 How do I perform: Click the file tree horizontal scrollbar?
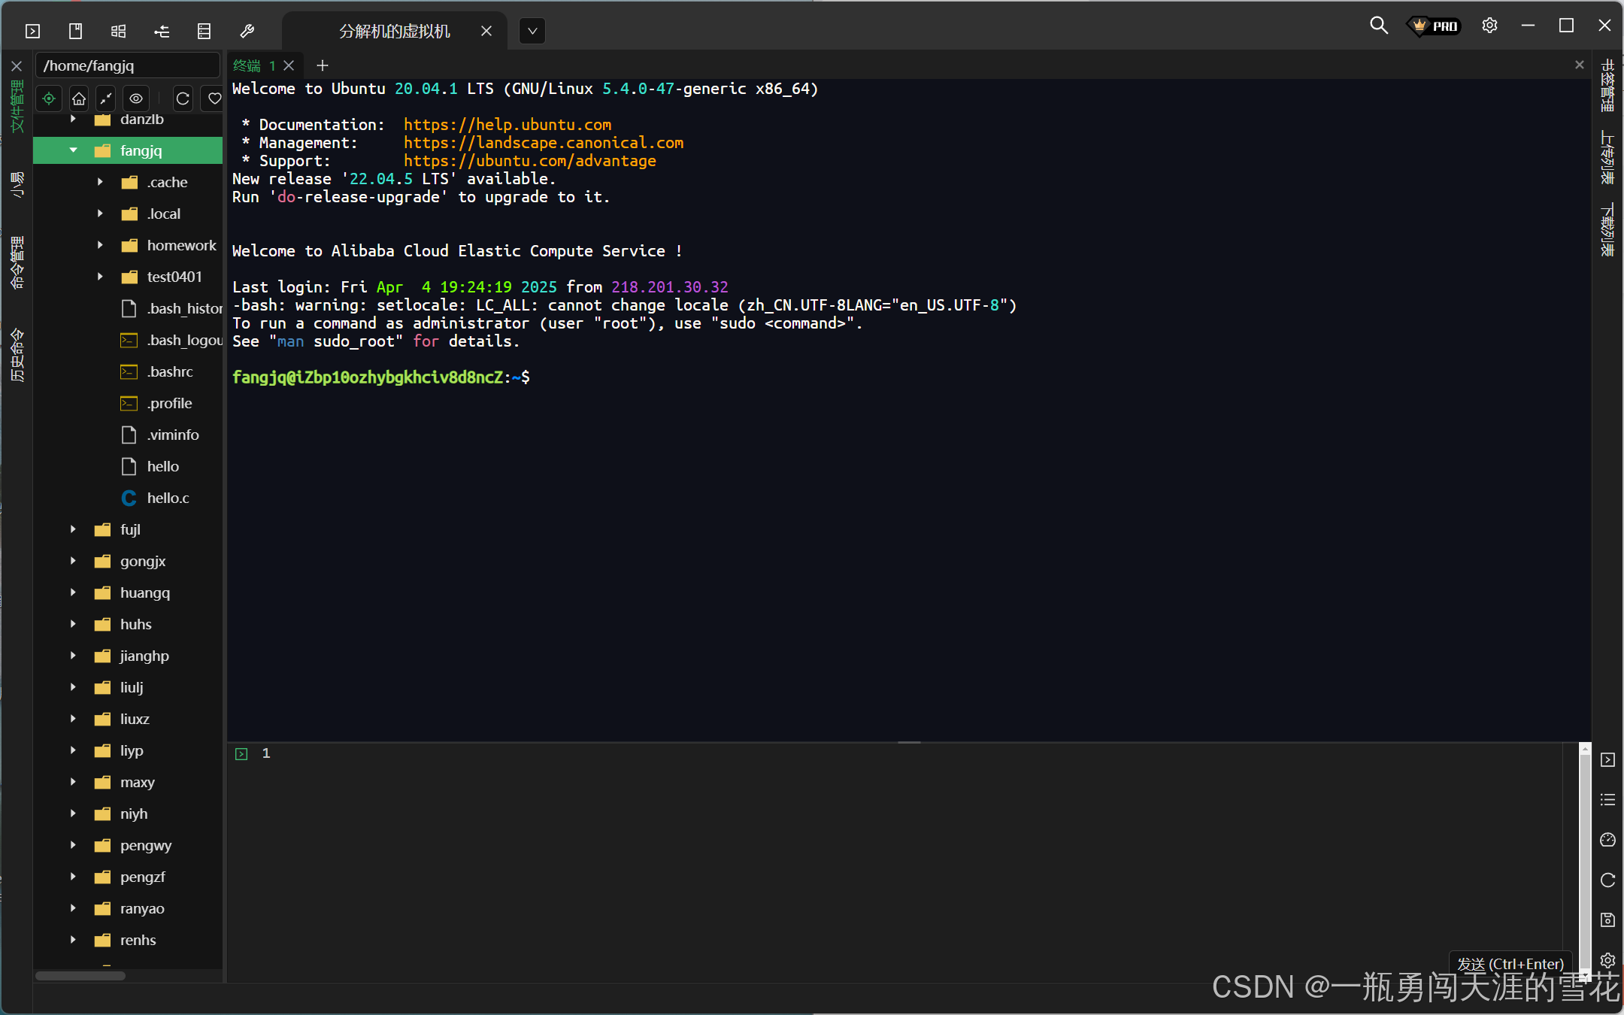[80, 976]
